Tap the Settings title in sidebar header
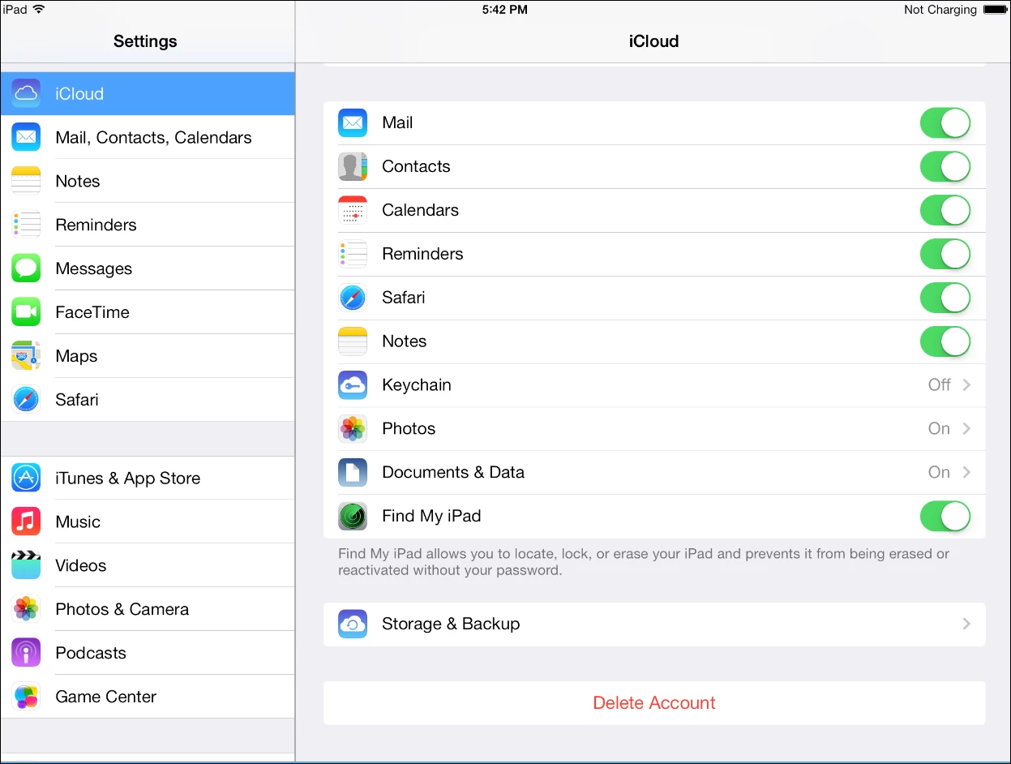The height and width of the screenshot is (764, 1011). [x=145, y=41]
